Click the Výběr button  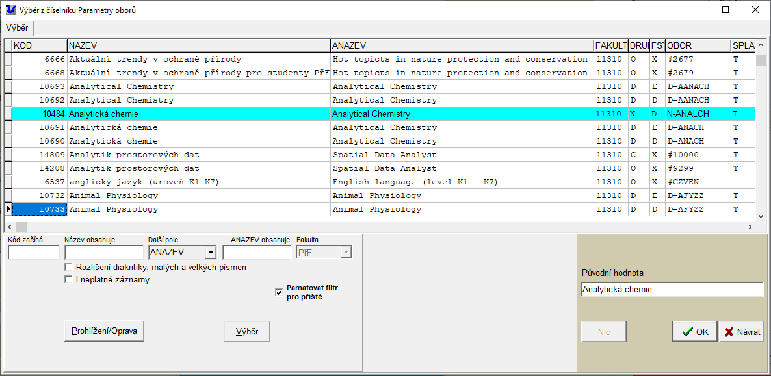(246, 331)
